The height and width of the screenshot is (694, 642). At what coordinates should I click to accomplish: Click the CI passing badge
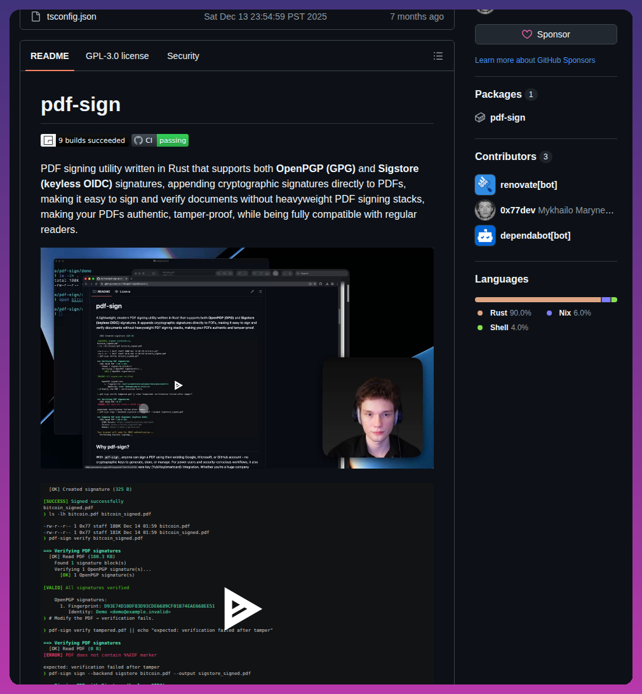160,140
